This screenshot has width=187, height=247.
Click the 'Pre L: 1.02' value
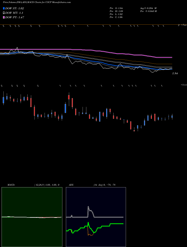[x=116, y=14]
